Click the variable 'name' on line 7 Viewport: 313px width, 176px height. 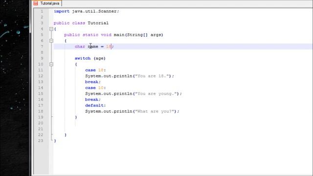pyautogui.click(x=93, y=46)
